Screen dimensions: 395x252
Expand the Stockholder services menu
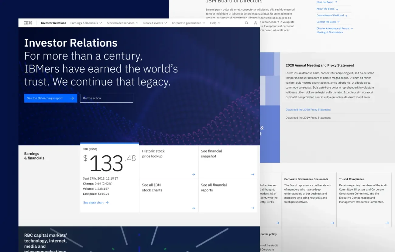pyautogui.click(x=122, y=23)
